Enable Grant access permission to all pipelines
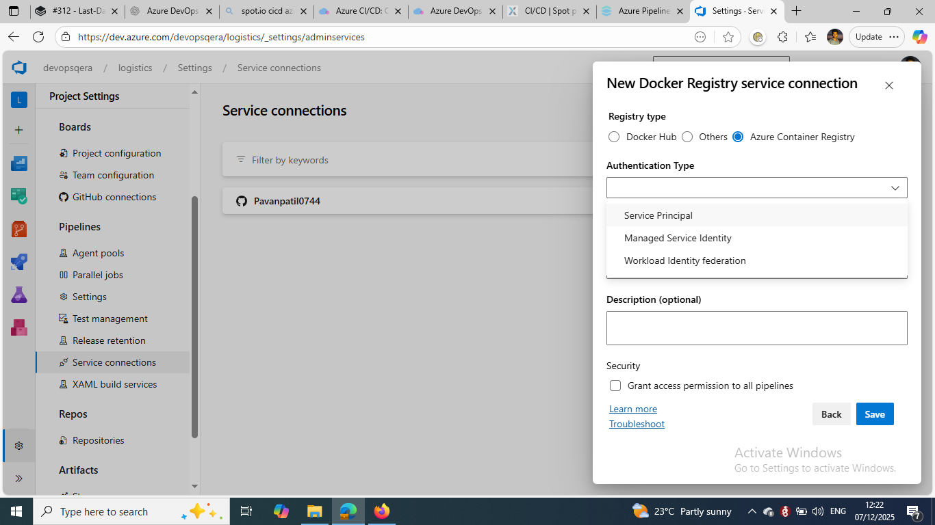 pyautogui.click(x=615, y=386)
